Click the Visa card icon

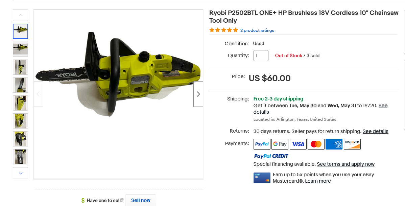click(x=298, y=144)
